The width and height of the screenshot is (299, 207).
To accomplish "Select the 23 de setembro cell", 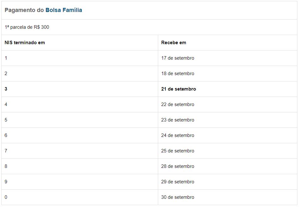I will point(228,120).
